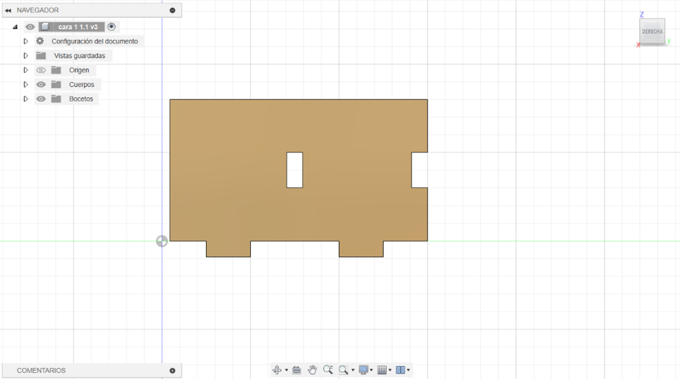This screenshot has height=379, width=680.
Task: Collapse the NAVEGADOR panel with double-arrow icon
Action: tap(8, 10)
